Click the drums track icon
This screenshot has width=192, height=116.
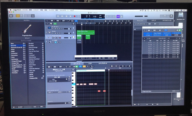(x=50, y=32)
